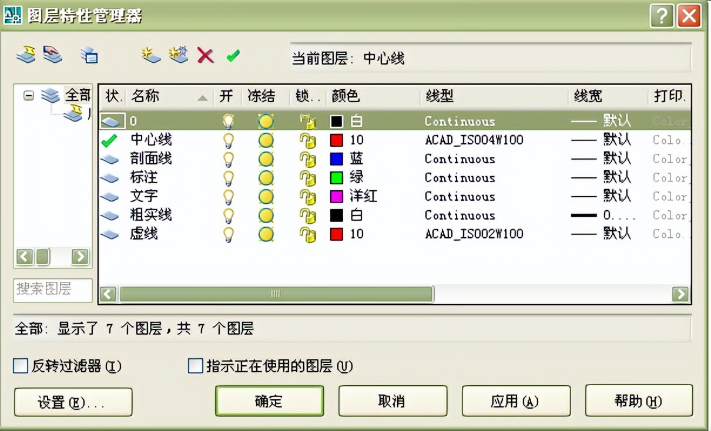Click the 应用 button to apply changes
711x431 pixels.
point(515,401)
